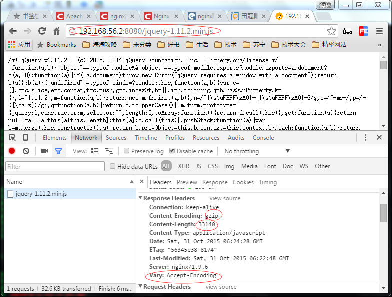The image size is (392, 297).
Task: Toggle capture screenshots camera icon
Action: click(44, 151)
